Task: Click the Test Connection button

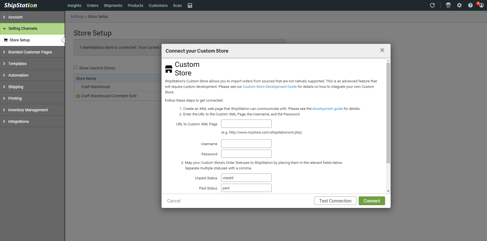Action: pos(335,201)
